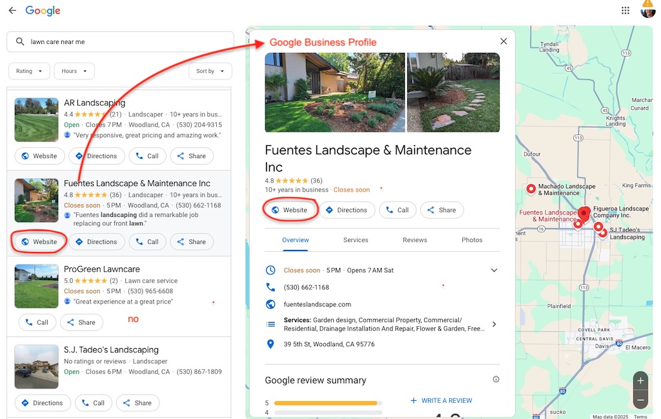Open AR Landscaping listing thumbnail
The height and width of the screenshot is (419, 661).
click(36, 119)
